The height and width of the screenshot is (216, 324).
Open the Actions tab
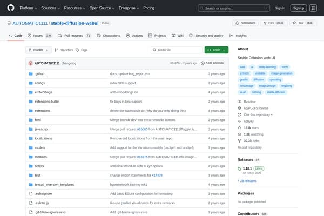tap(134, 36)
